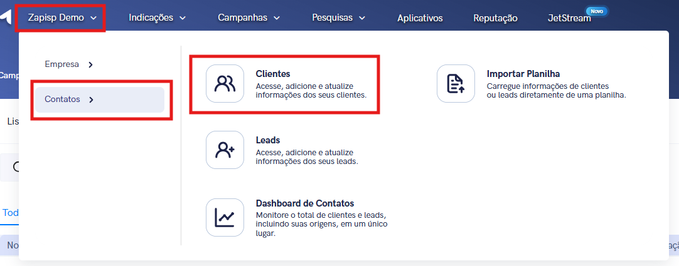Click the Leads add-person icon
Viewport: 679px width, 266px height.
pos(225,150)
